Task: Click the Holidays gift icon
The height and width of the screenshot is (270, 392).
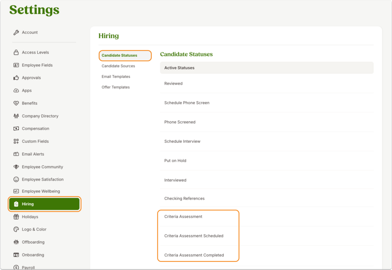Action: click(x=16, y=216)
